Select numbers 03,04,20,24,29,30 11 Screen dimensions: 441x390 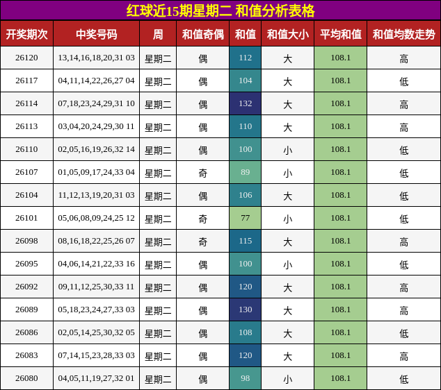click(x=96, y=126)
